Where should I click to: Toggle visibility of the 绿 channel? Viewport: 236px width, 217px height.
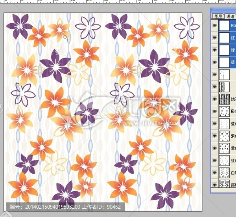215,50
